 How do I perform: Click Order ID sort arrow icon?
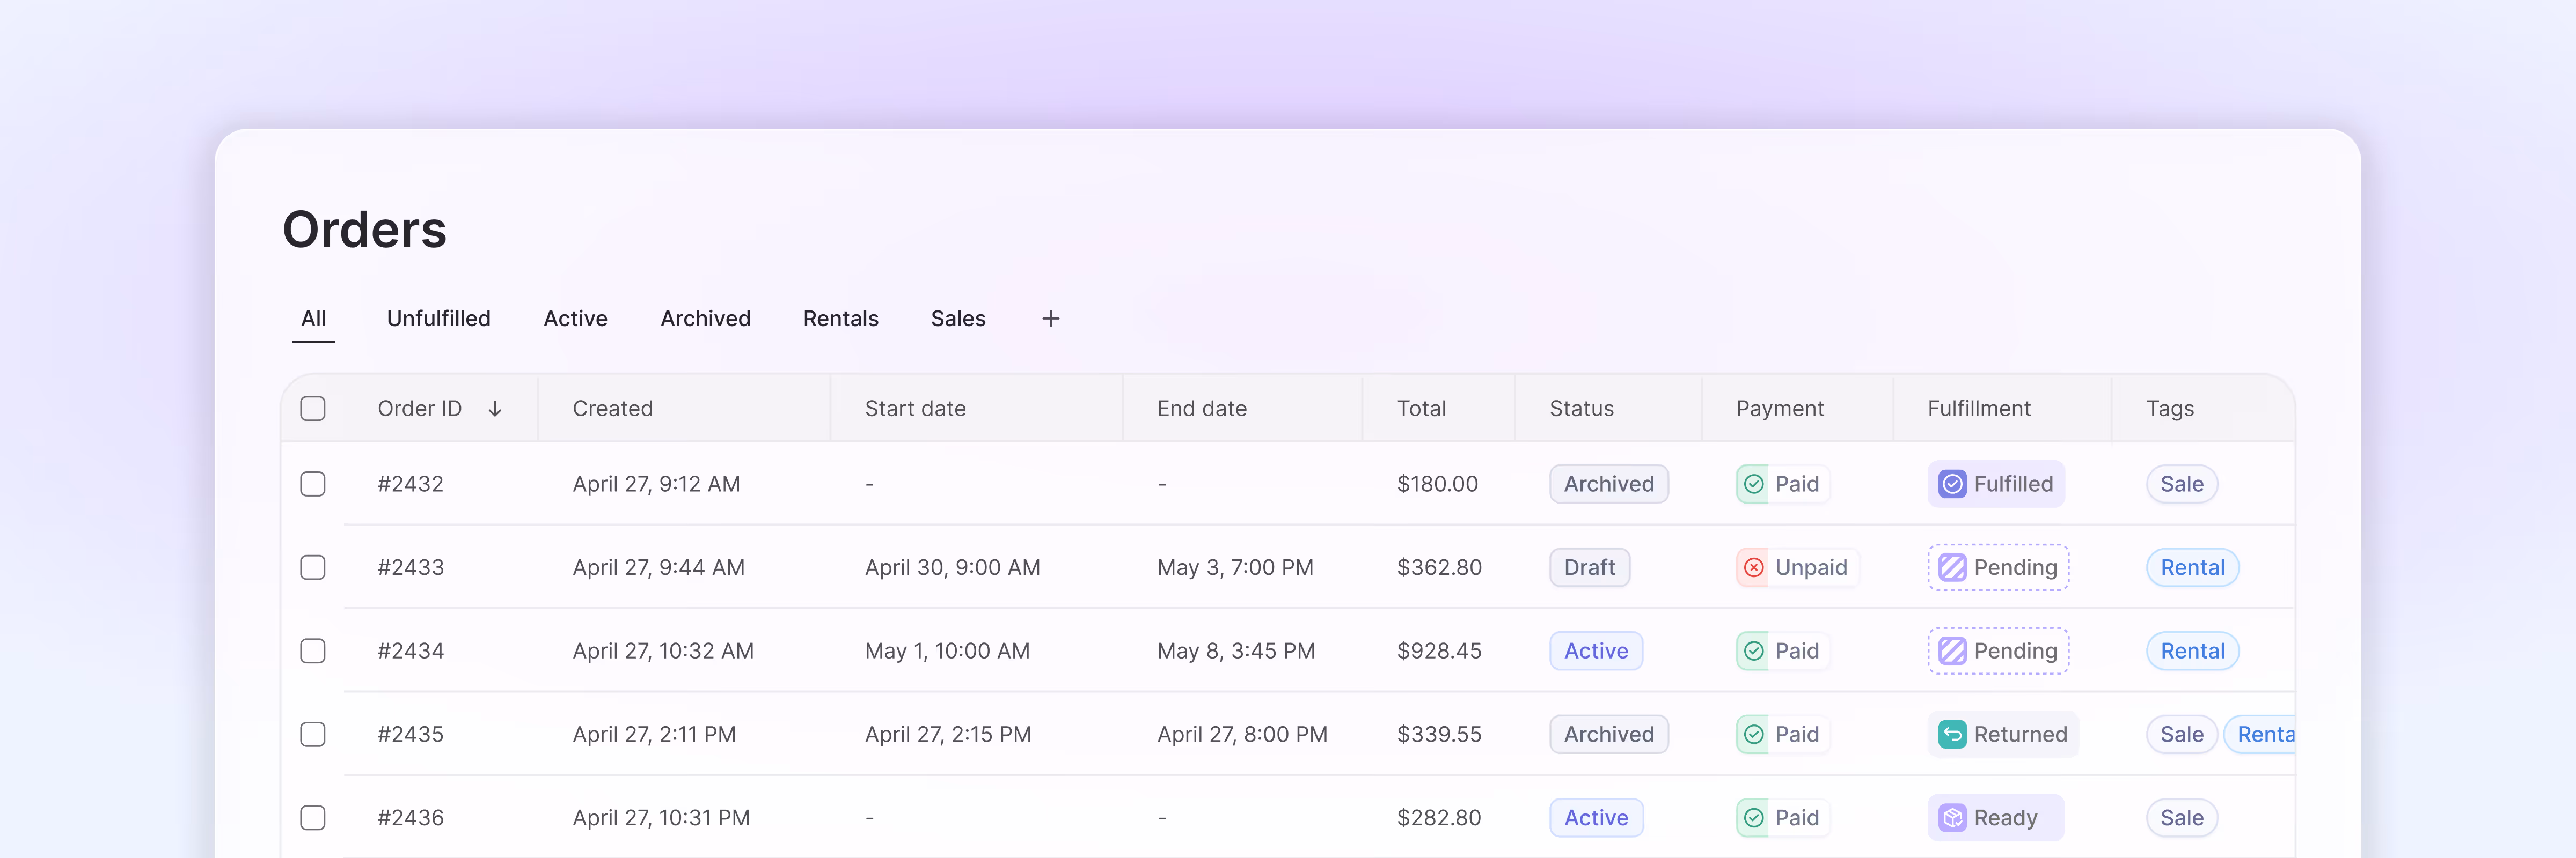(495, 409)
